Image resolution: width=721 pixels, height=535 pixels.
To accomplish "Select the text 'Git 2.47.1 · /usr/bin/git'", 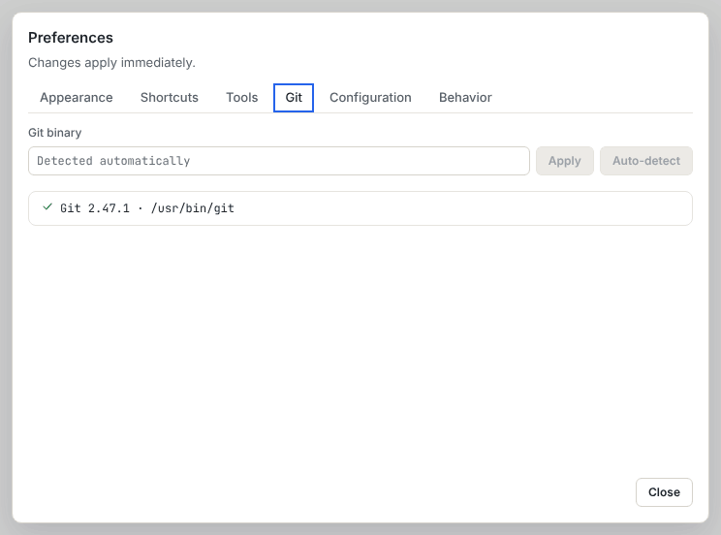I will click(x=147, y=208).
